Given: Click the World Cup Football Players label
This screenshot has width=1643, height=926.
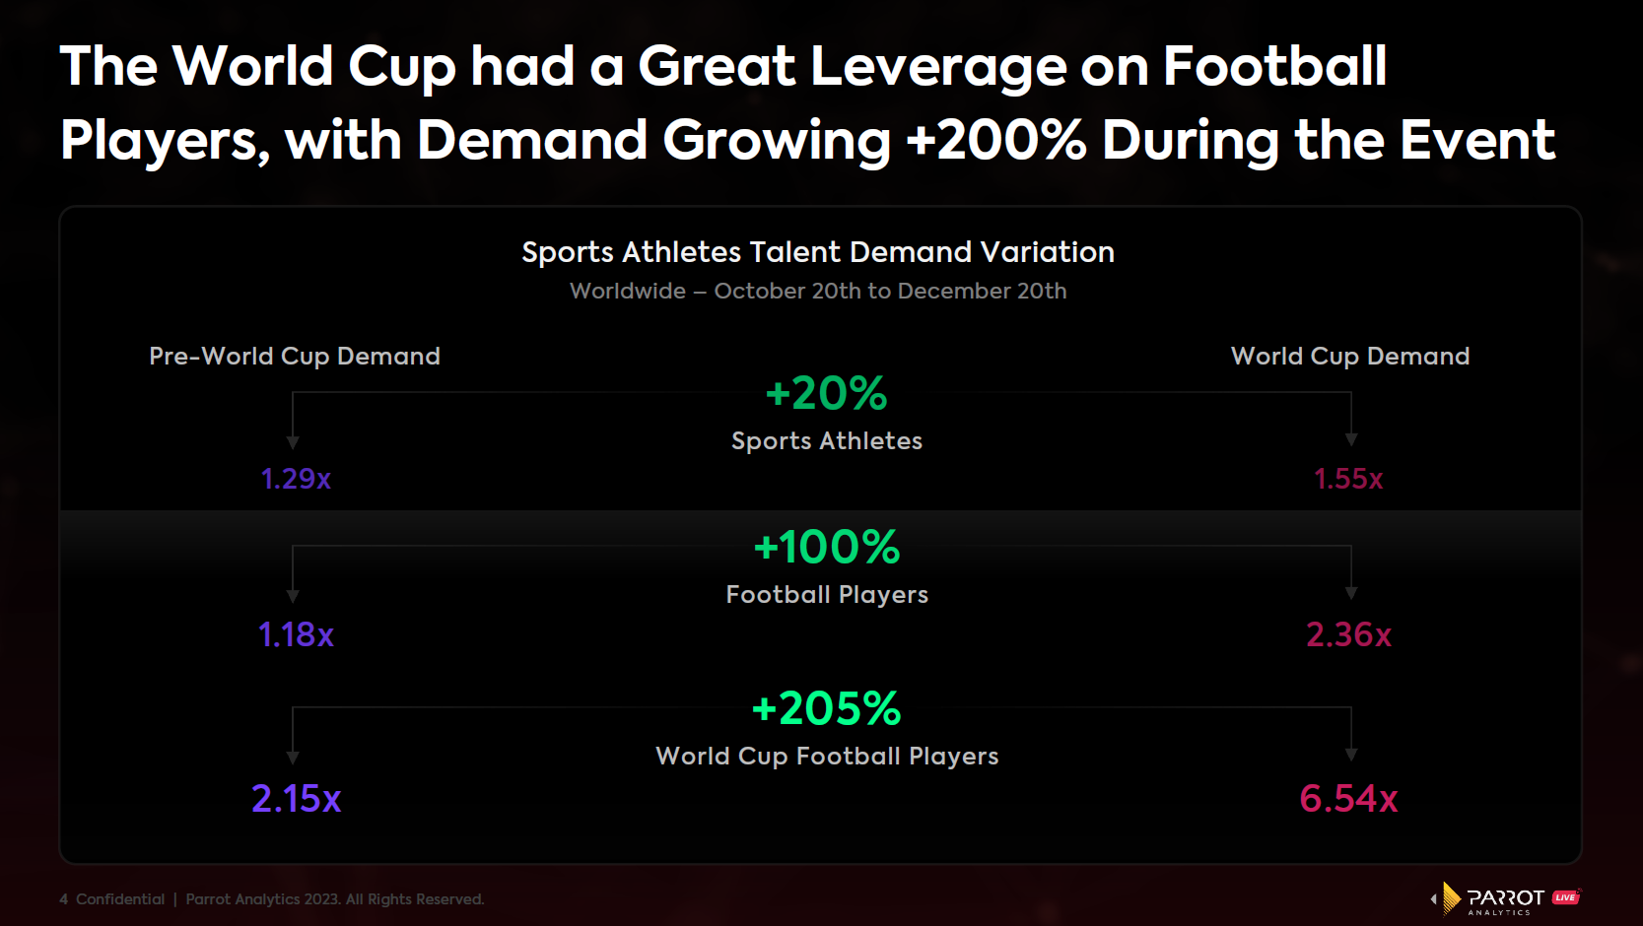Looking at the screenshot, I should click(x=827, y=757).
